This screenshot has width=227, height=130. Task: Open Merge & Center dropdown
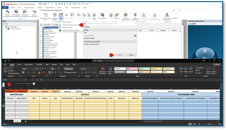pyautogui.click(x=78, y=72)
